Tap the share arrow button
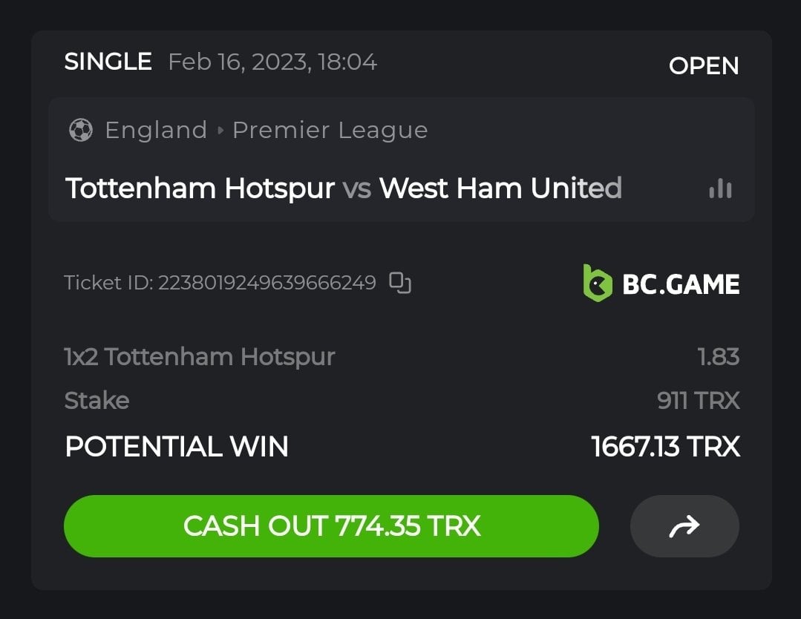 click(684, 526)
